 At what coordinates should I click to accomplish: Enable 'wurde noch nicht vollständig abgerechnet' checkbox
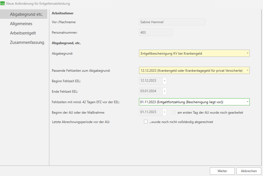146,122
